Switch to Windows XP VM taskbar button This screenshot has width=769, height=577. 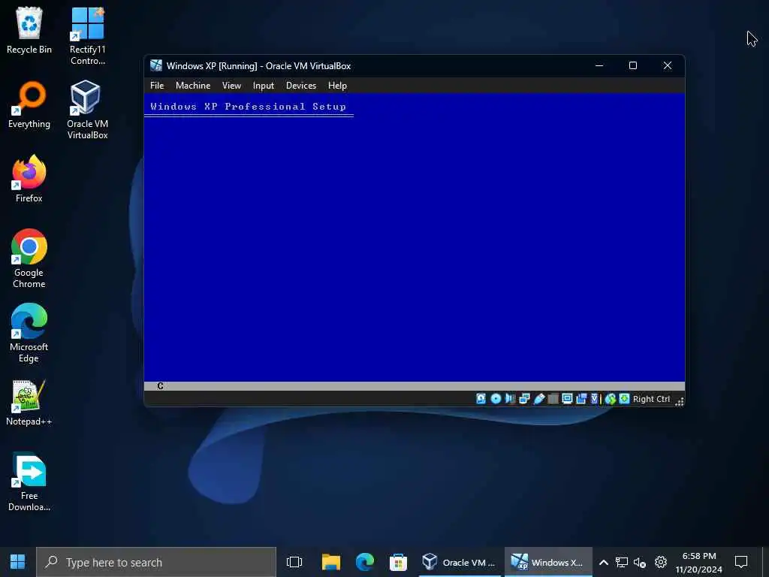coord(548,562)
